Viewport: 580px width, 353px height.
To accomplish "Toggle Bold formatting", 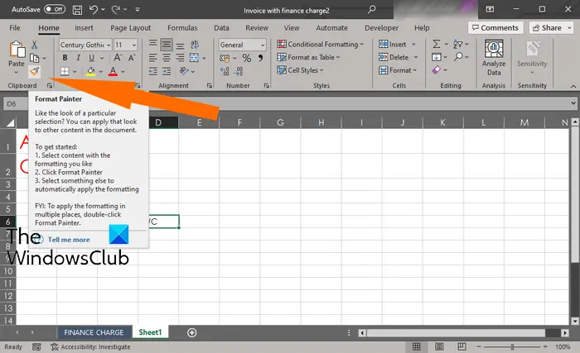I will tap(65, 58).
